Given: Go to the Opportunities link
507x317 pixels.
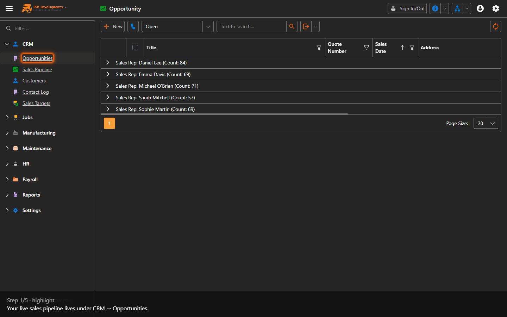Looking at the screenshot, I should point(38,58).
